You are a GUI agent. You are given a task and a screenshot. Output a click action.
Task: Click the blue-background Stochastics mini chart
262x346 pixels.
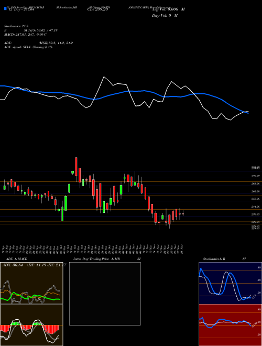230,283
